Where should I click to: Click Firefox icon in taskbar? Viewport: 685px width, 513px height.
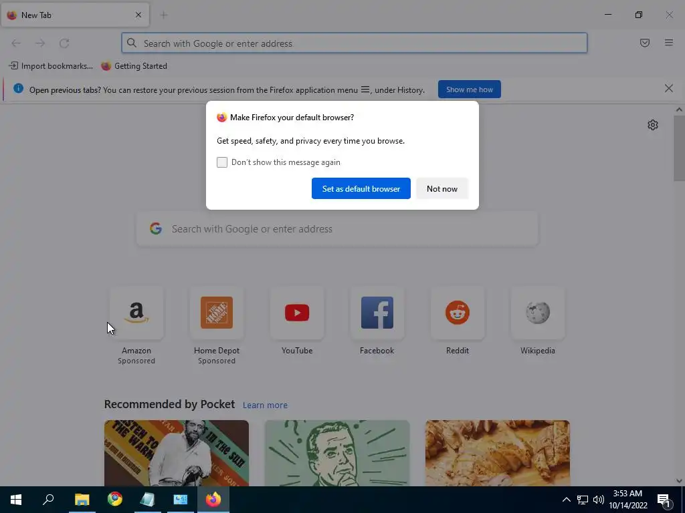click(213, 500)
